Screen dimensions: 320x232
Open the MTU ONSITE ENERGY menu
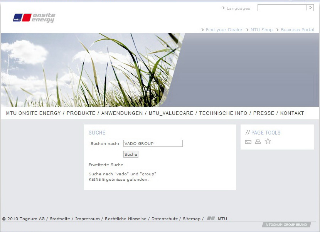pos(34,113)
